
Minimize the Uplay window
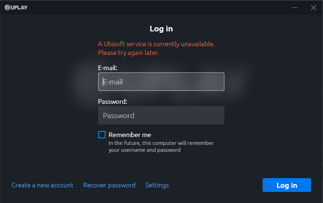295,7
